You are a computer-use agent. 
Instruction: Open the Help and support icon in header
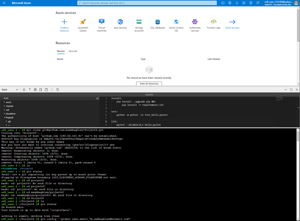251,3
